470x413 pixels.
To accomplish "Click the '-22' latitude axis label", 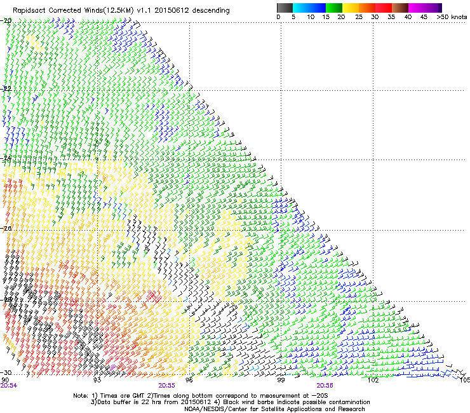I will pyautogui.click(x=6, y=88).
